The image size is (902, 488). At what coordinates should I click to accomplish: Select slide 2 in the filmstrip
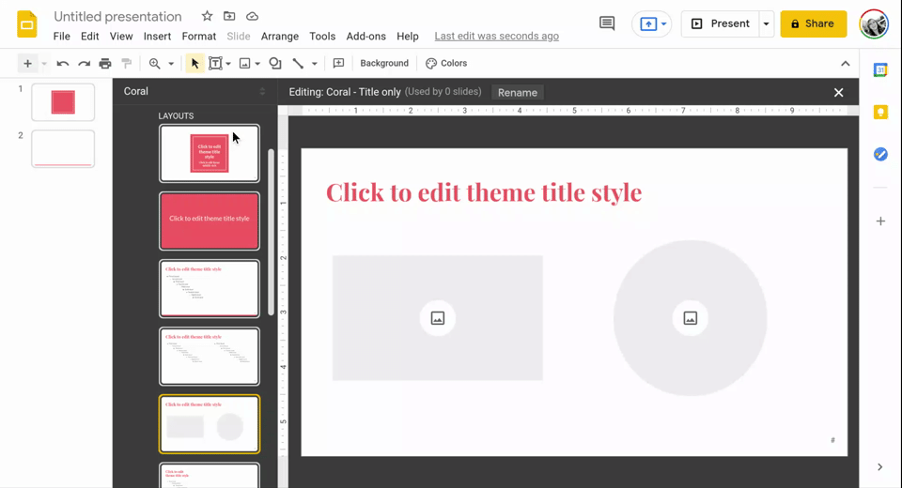[63, 148]
